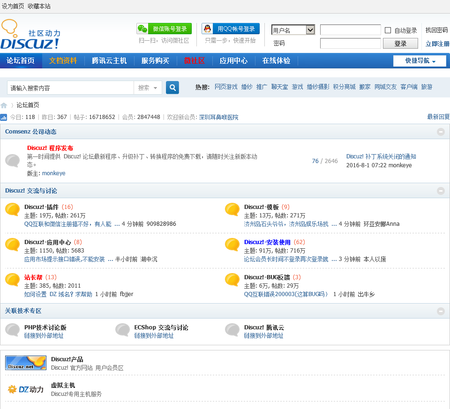The width and height of the screenshot is (450, 409).
Task: Open the 济州岛石头爷爷 thread link
Action: (x=286, y=224)
